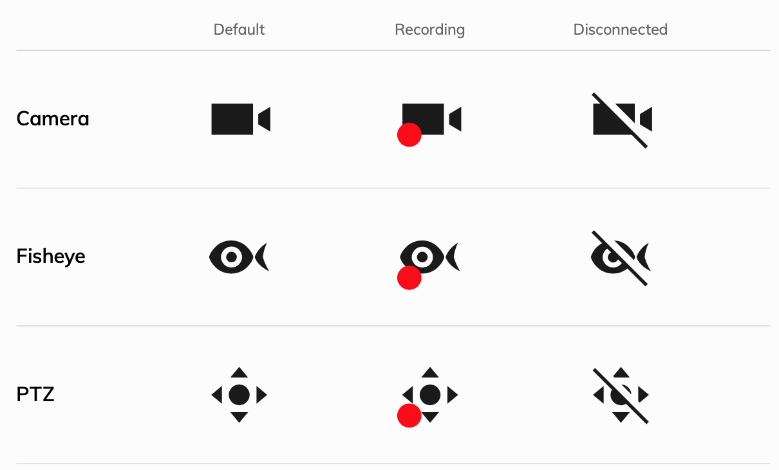Viewport: 779px width, 470px height.
Task: Click the recording Fisheye icon
Action: [429, 265]
